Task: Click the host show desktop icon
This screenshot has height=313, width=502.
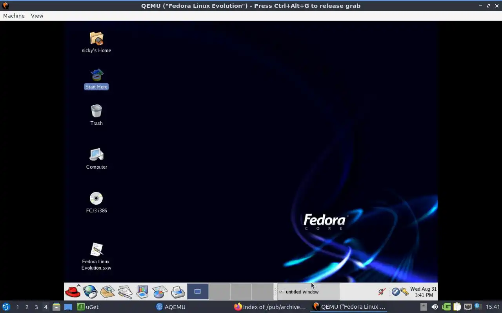Action: pyautogui.click(x=68, y=307)
